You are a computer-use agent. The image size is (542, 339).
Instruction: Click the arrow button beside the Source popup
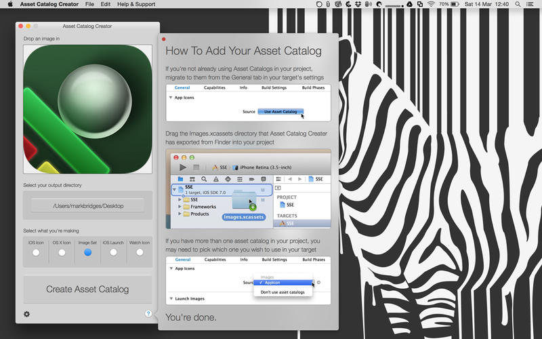pyautogui.click(x=318, y=282)
